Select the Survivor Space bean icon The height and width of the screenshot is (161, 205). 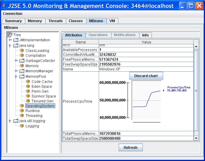[x=28, y=96]
